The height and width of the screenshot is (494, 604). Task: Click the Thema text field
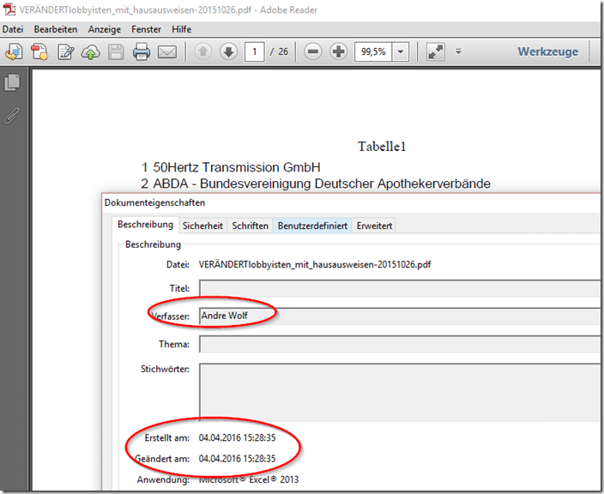(x=400, y=344)
